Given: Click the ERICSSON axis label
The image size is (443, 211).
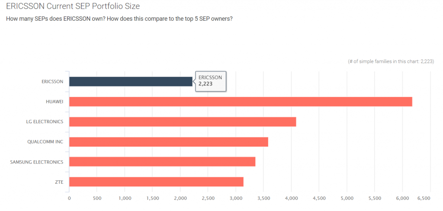Looking at the screenshot, I should 52,81.
